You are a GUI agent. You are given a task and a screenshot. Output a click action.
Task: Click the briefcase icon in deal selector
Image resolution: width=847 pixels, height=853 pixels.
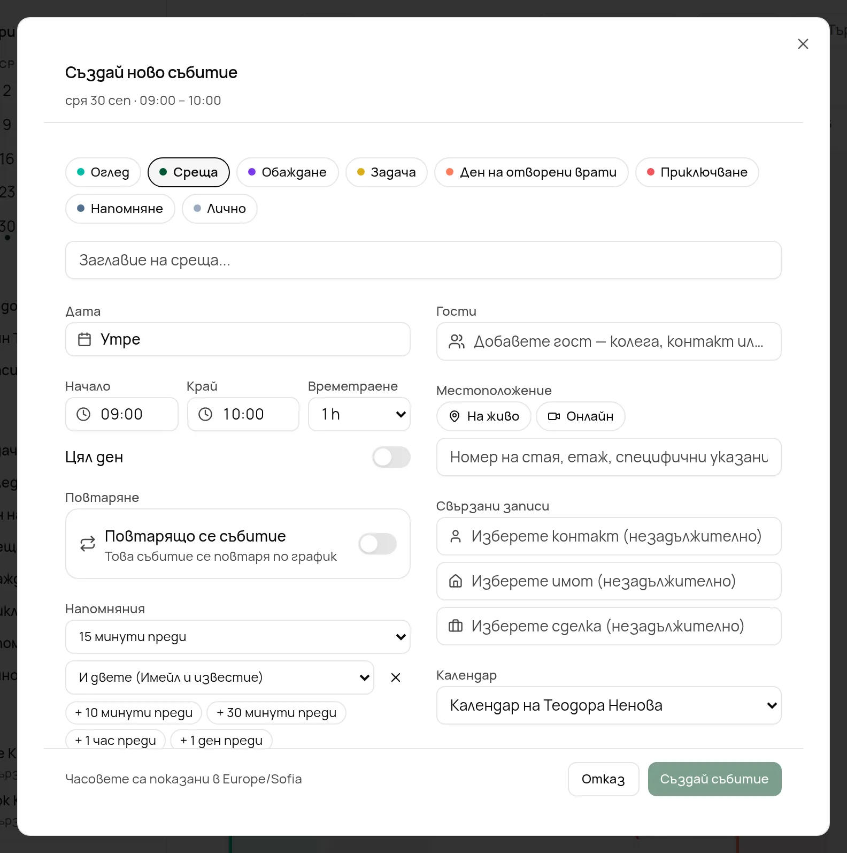point(456,626)
